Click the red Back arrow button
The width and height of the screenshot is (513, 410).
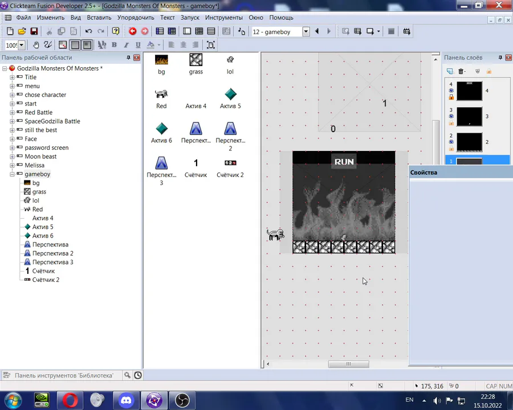(x=132, y=31)
